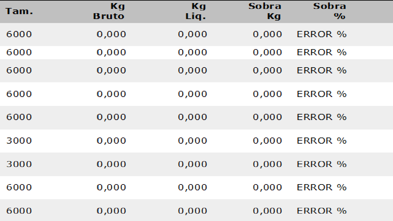This screenshot has height=221, width=393.
Task: Click the Sobra Kg column header
Action: click(x=265, y=11)
